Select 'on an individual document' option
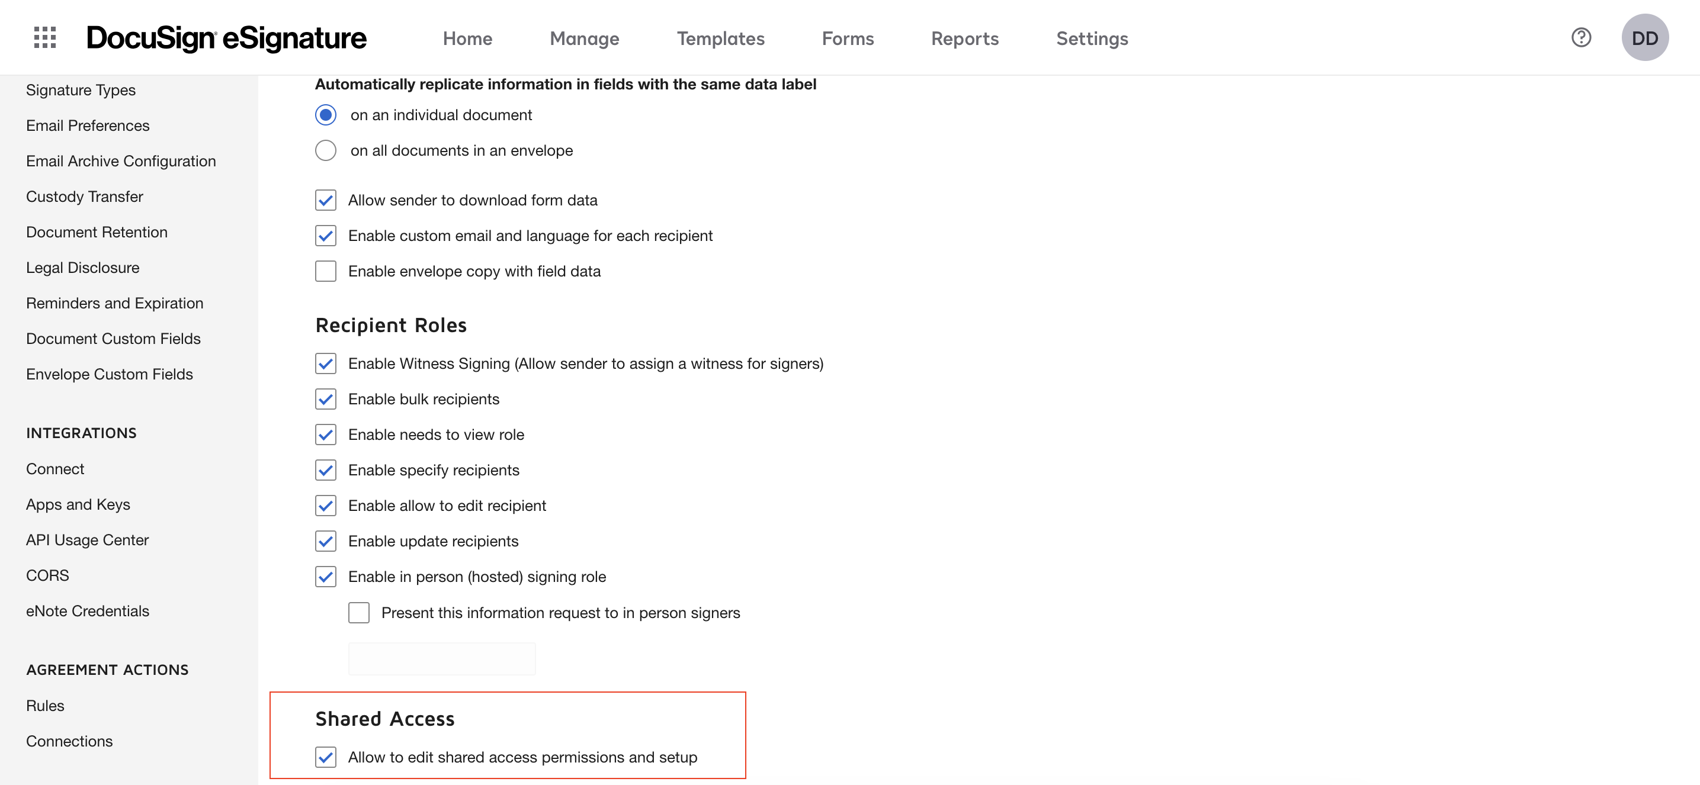This screenshot has width=1700, height=785. click(325, 115)
